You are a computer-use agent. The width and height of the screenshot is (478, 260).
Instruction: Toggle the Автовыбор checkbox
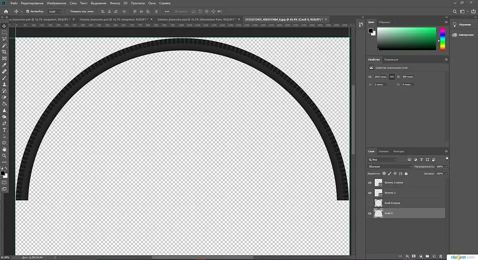click(28, 12)
